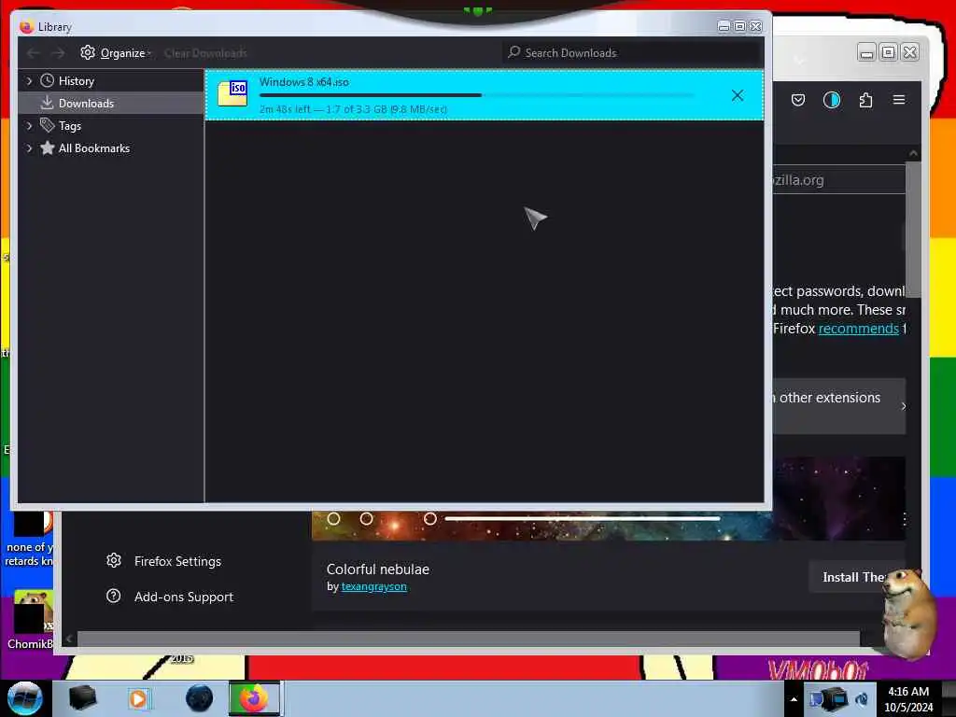Click the Windows 8 x64.iso file name
This screenshot has width=956, height=717.
tap(303, 82)
